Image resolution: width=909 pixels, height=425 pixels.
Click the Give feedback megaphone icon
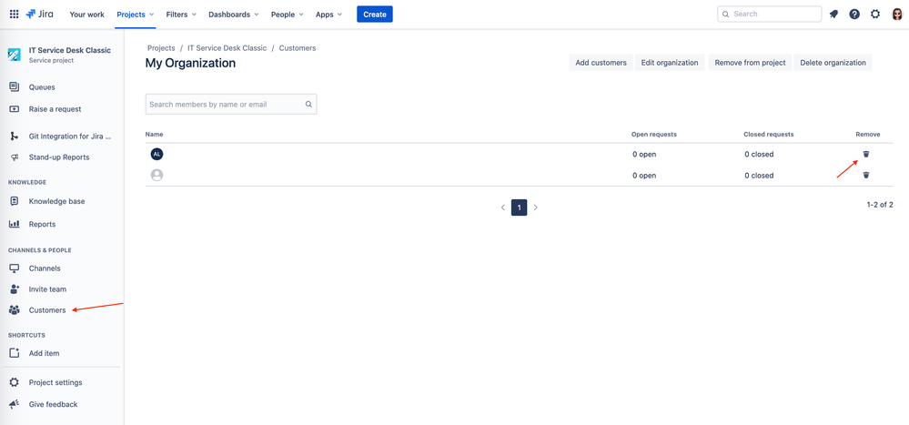point(15,404)
